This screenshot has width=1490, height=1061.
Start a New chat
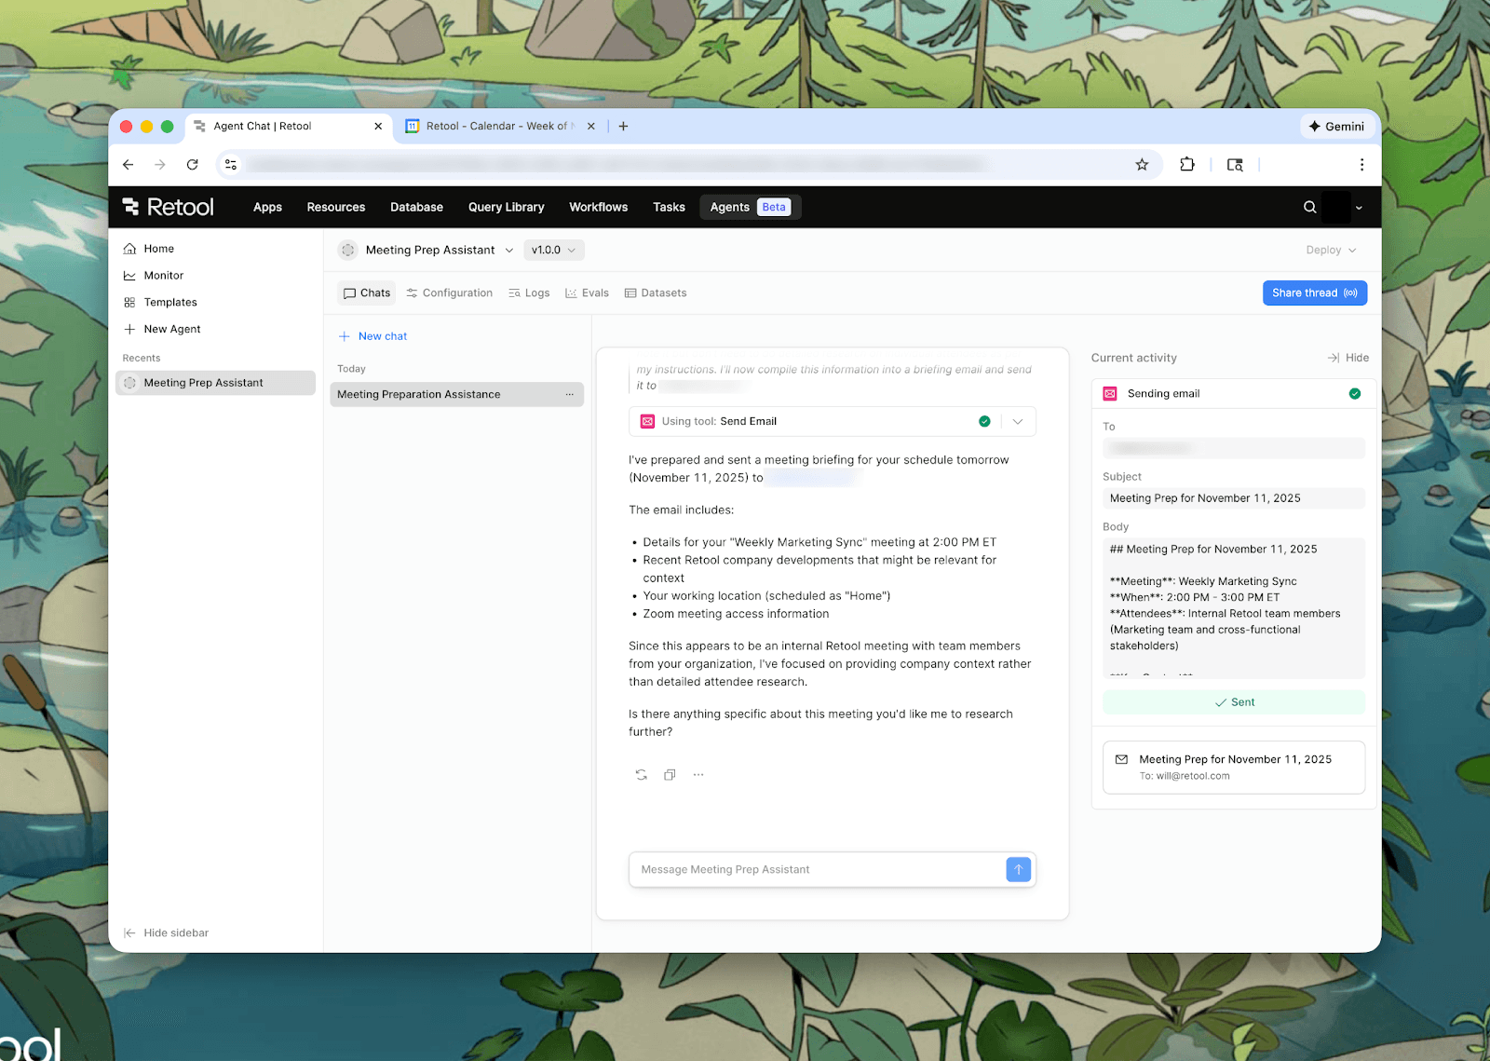(372, 336)
